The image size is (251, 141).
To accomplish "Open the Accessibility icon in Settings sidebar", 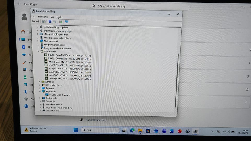I will point(26,92).
